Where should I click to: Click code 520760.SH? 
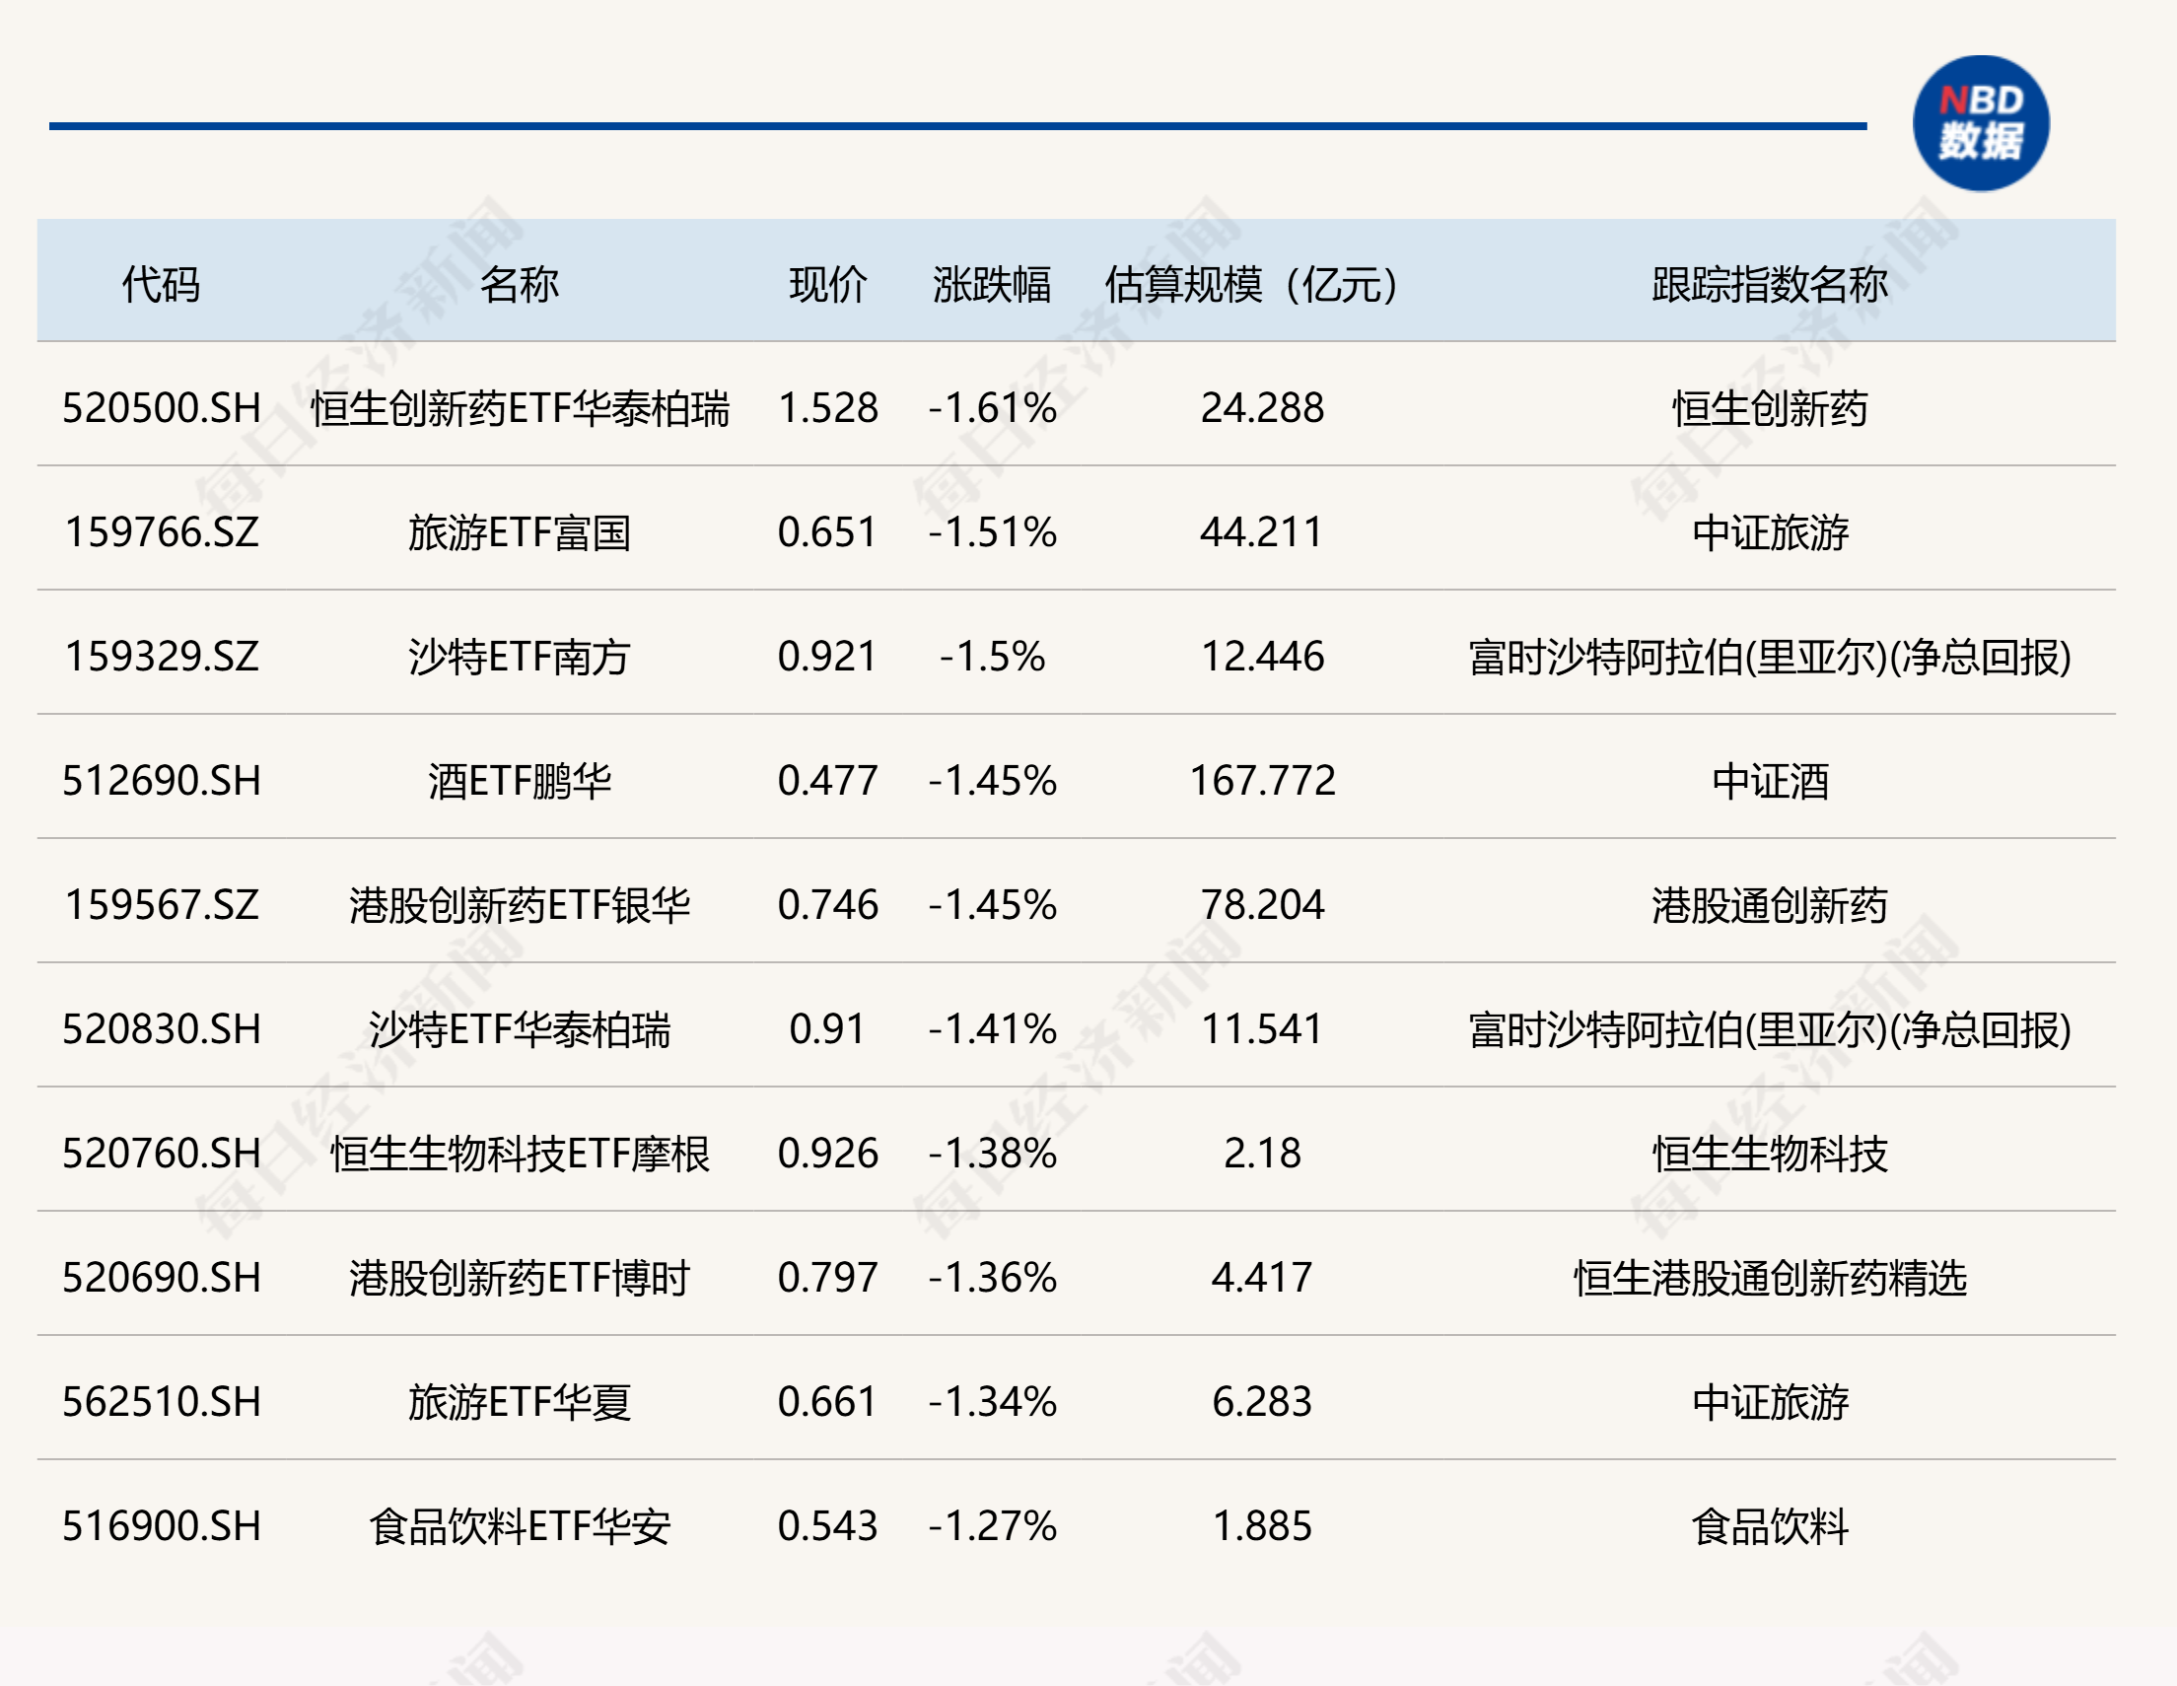[x=162, y=1154]
